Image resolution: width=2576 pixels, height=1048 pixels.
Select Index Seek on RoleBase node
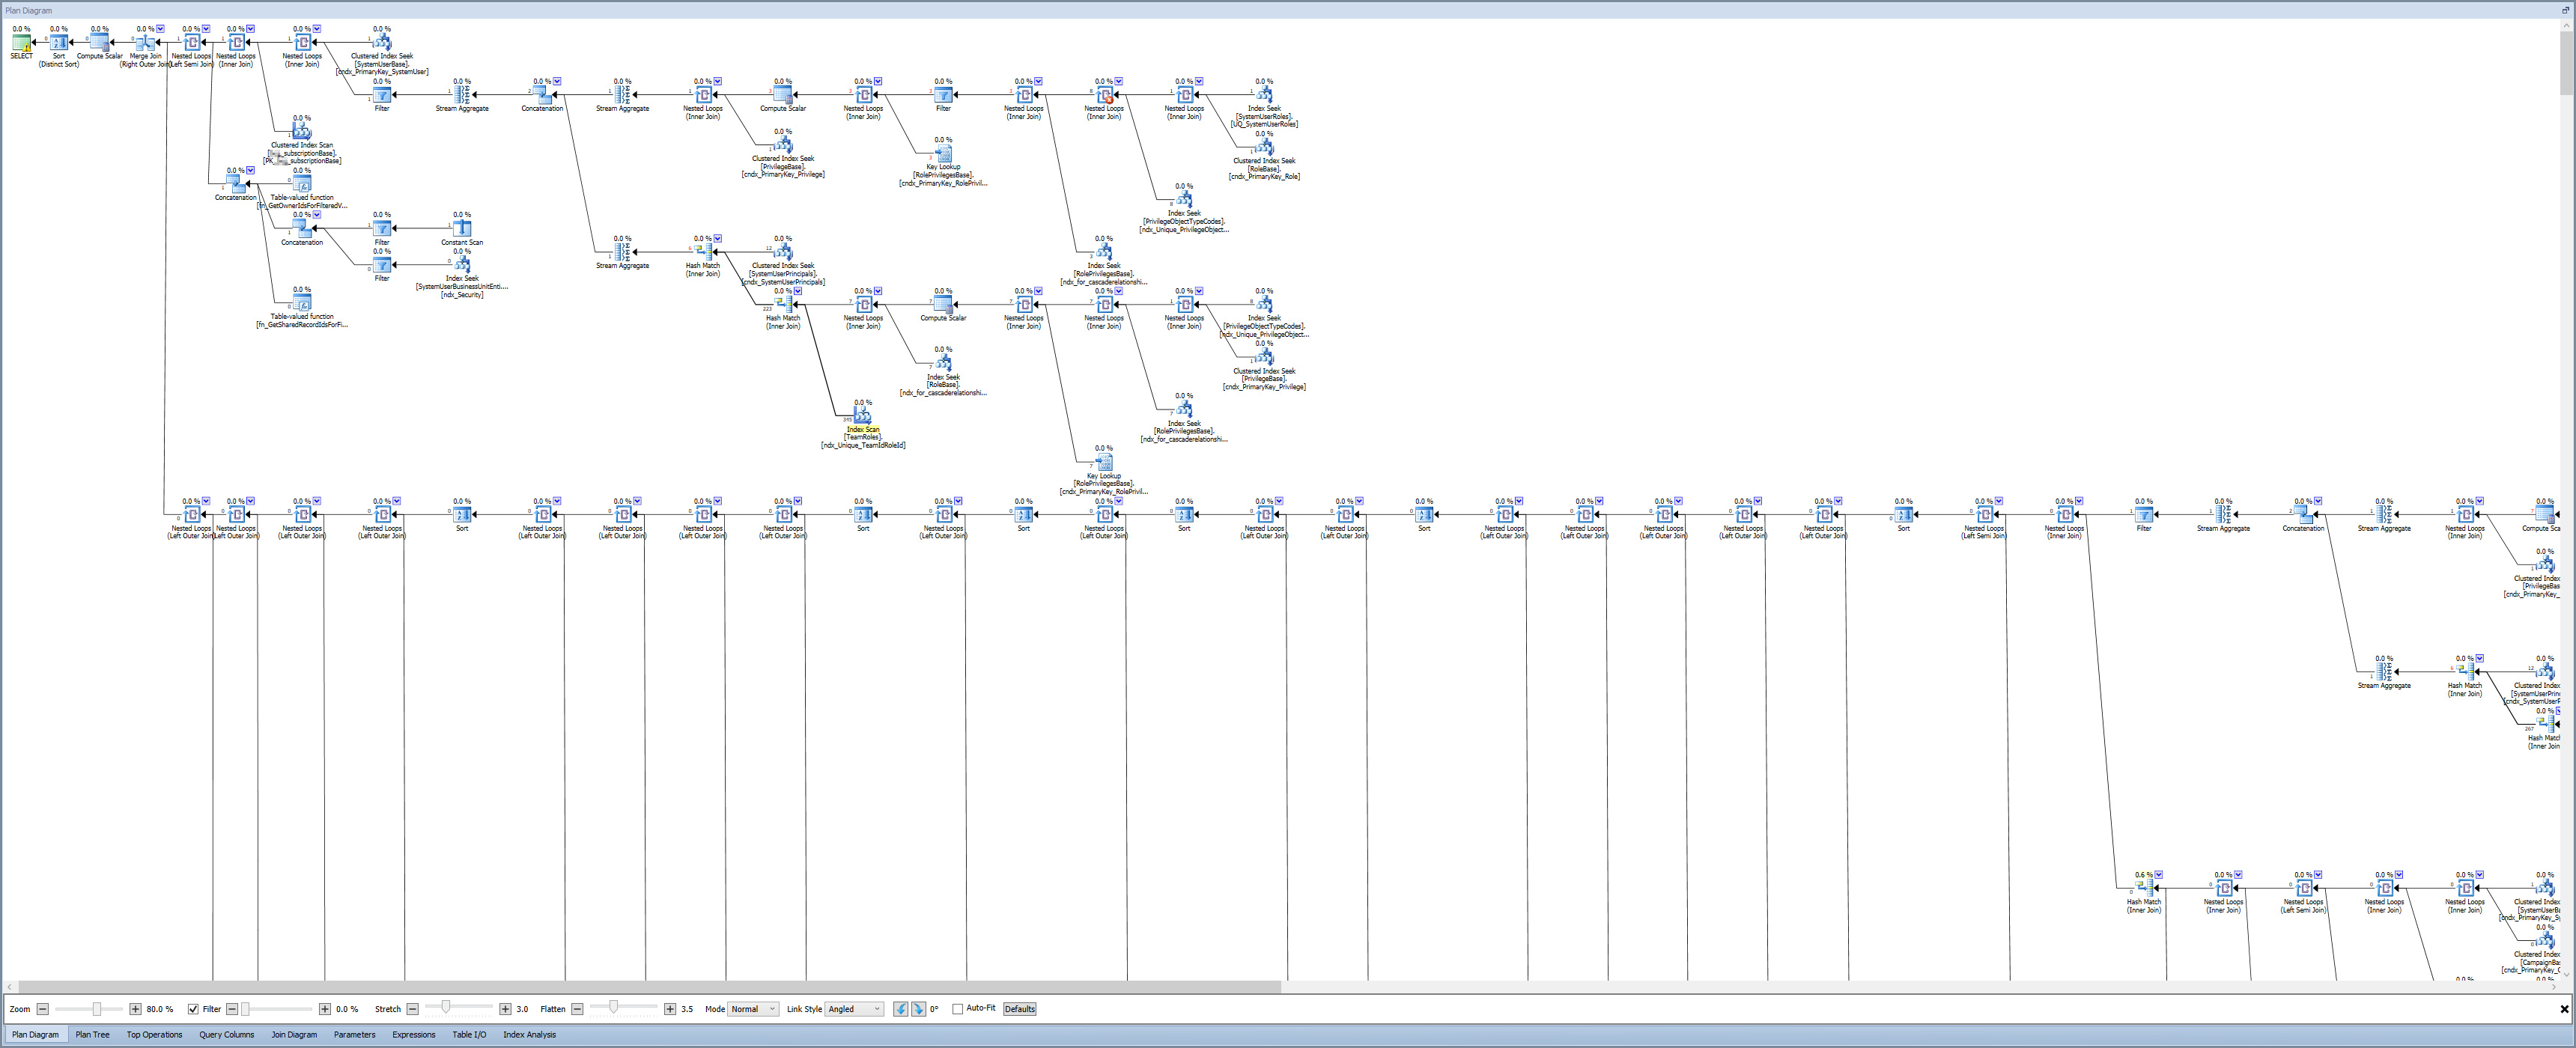tap(943, 363)
